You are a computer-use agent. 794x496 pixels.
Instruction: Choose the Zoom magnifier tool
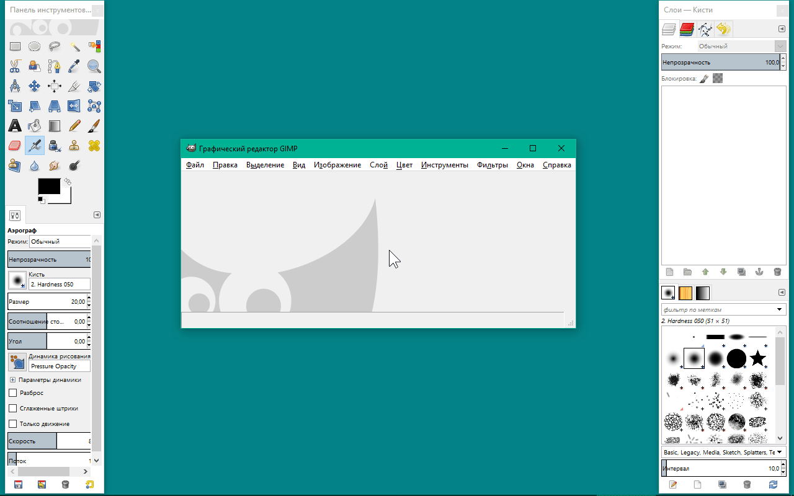click(94, 66)
